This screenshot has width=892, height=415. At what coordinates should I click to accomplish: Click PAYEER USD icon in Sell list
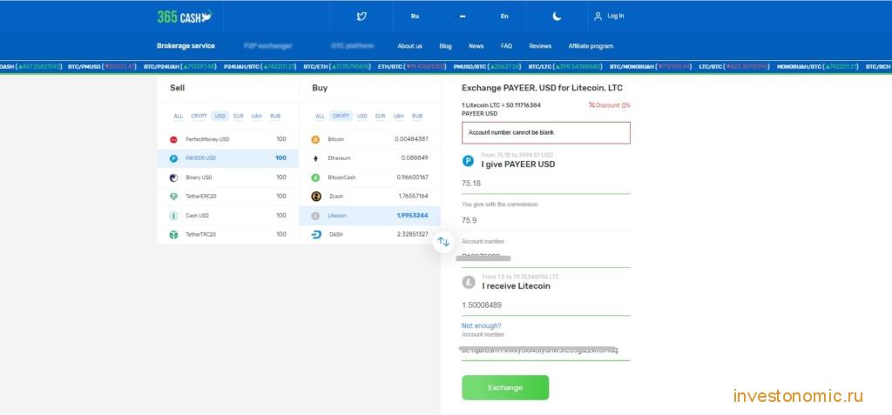tap(173, 158)
